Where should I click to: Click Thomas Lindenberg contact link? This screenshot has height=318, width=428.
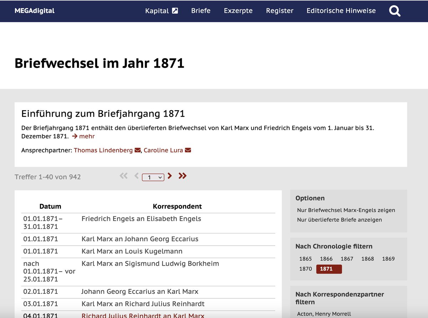point(103,150)
